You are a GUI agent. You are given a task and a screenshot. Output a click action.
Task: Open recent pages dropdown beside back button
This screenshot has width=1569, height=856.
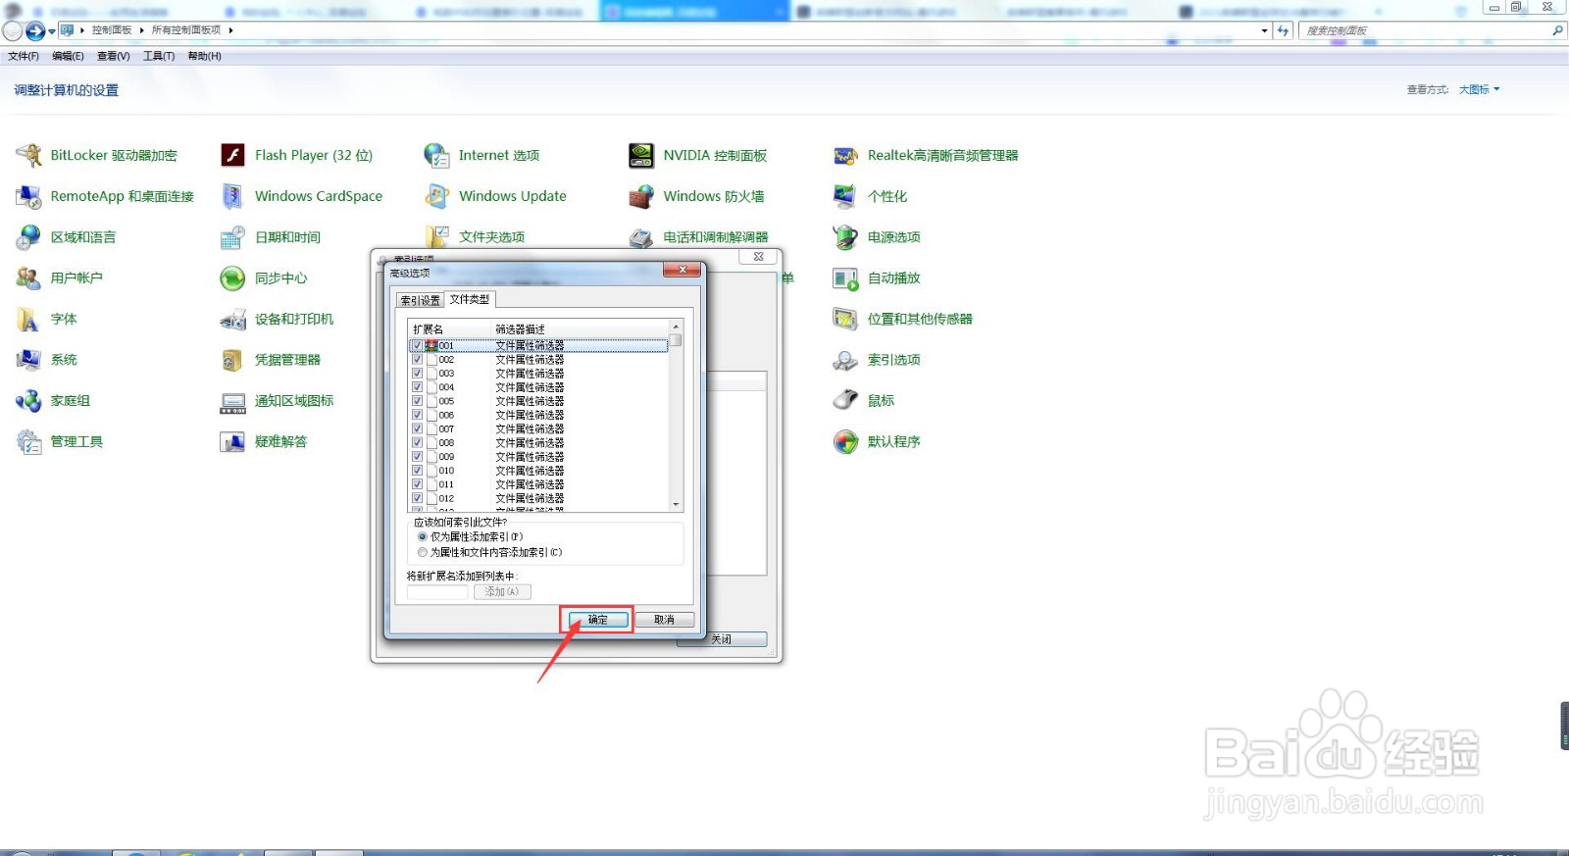52,31
